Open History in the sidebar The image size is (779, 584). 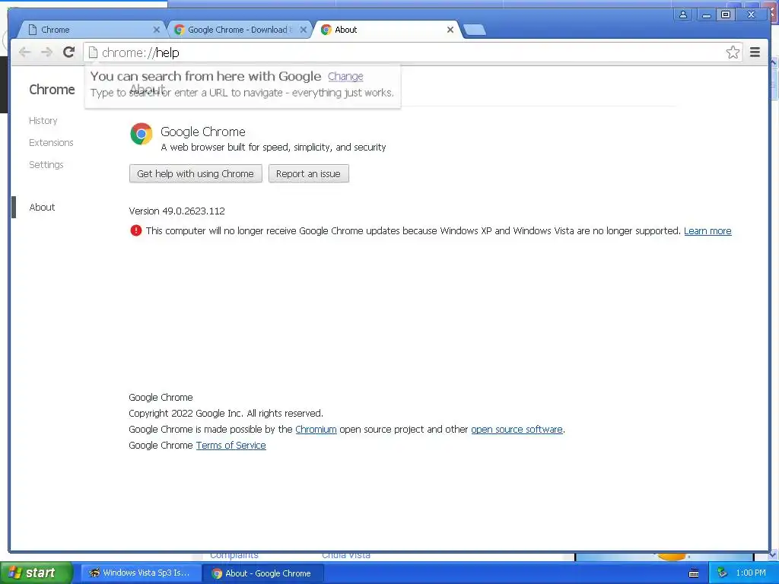(x=43, y=121)
